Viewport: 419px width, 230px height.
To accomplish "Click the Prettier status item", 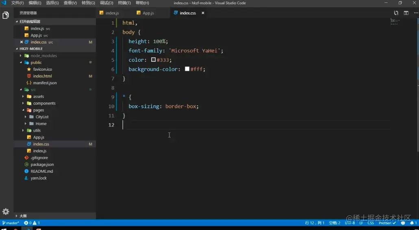I will click(387, 223).
